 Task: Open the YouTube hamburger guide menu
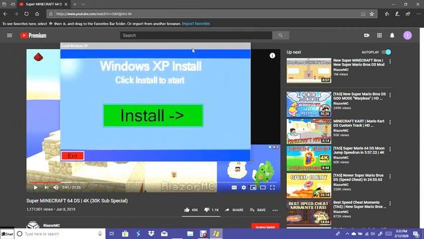(9, 35)
